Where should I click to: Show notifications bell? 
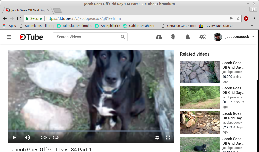[188, 37]
